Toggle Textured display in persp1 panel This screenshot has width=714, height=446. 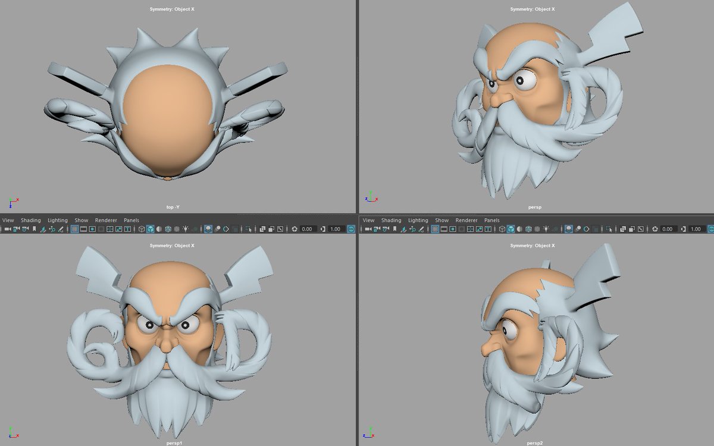[x=177, y=229]
